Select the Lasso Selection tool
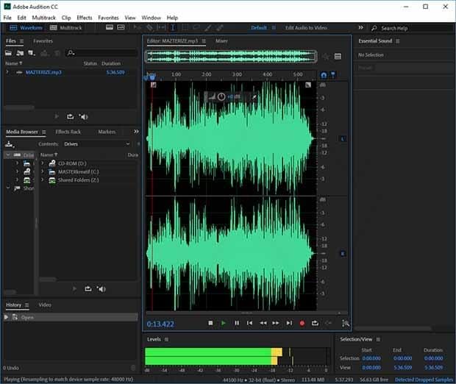 click(x=196, y=28)
